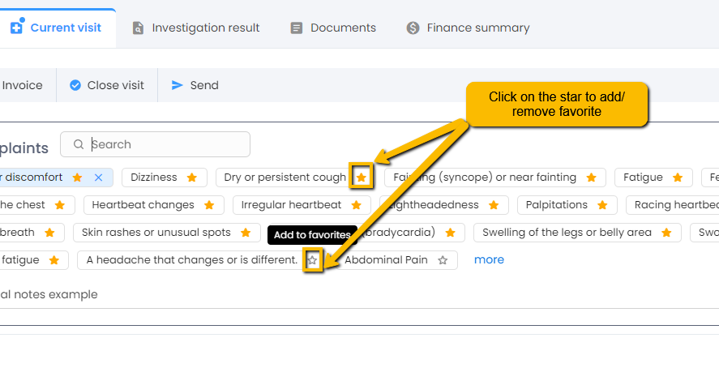Unfavorite the Dizziness complaint star
This screenshot has height=368, width=719.
(192, 178)
